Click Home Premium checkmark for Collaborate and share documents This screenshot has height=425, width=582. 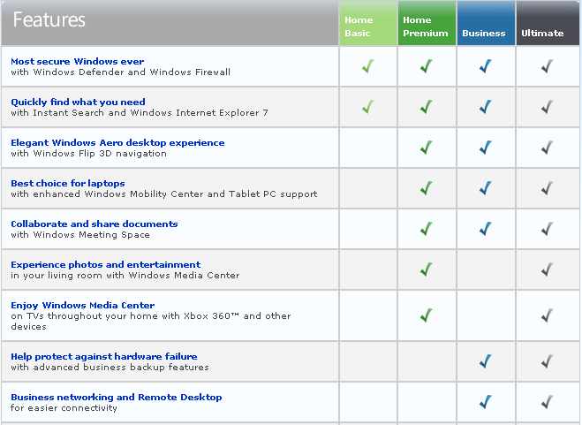tap(426, 229)
